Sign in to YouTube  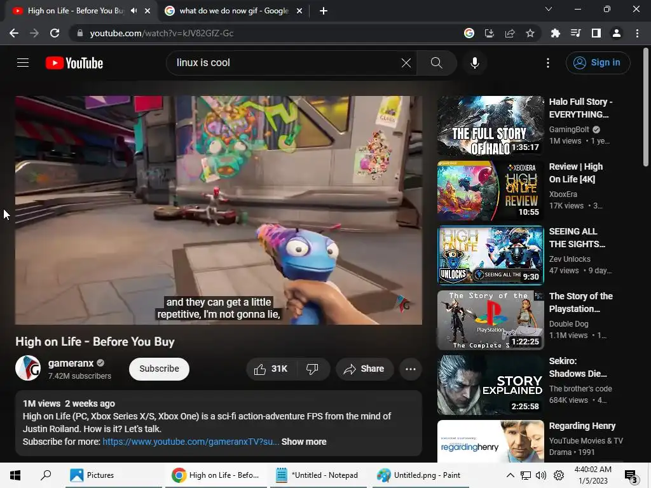coord(598,63)
